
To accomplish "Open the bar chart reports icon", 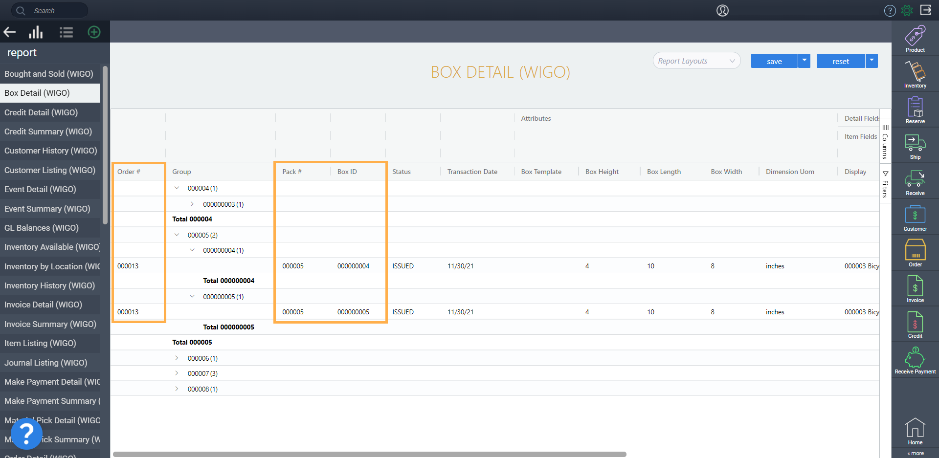I will pyautogui.click(x=36, y=32).
